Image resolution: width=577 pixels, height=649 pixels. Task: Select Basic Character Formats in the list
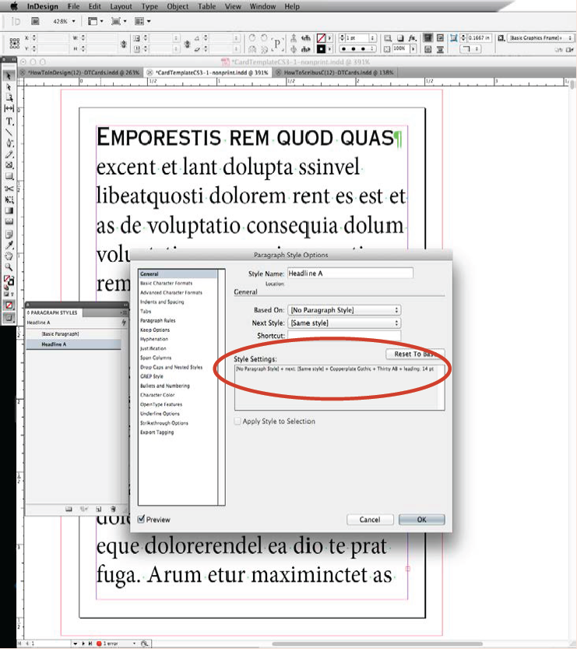coord(166,283)
